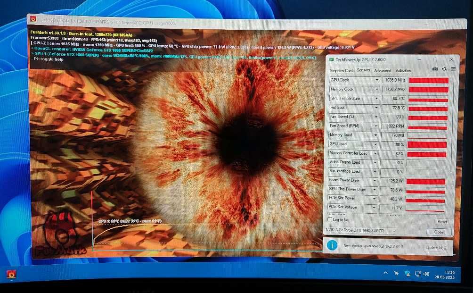Viewport: 473px width, 293px height.
Task: Open the Fan Speed (RPM) sensor dropdown
Action: (x=376, y=126)
